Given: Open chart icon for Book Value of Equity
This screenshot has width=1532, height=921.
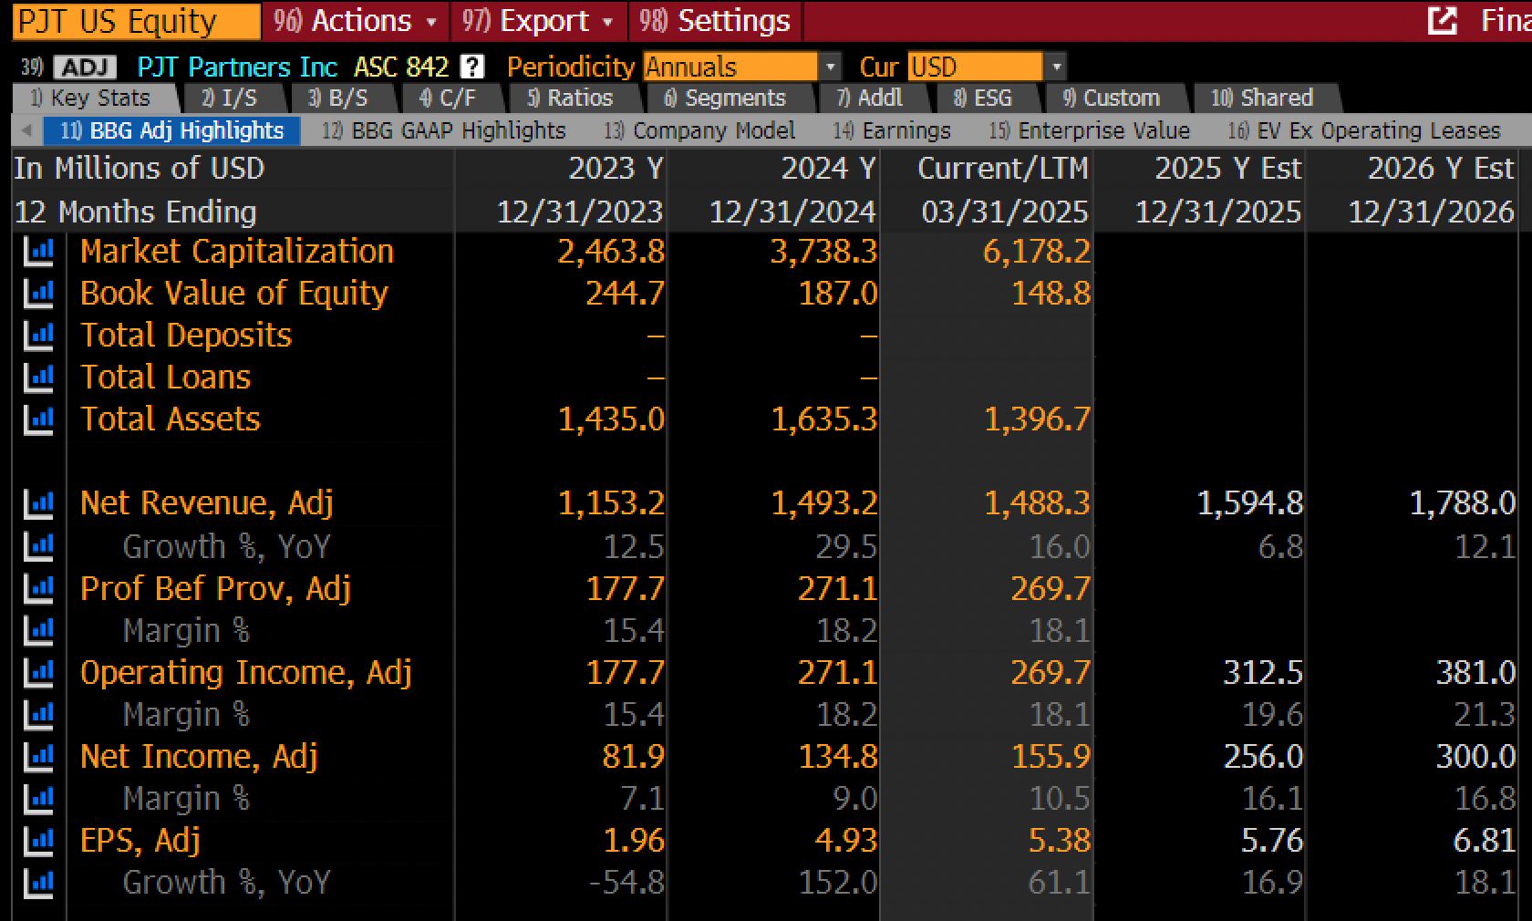Looking at the screenshot, I should click(38, 294).
